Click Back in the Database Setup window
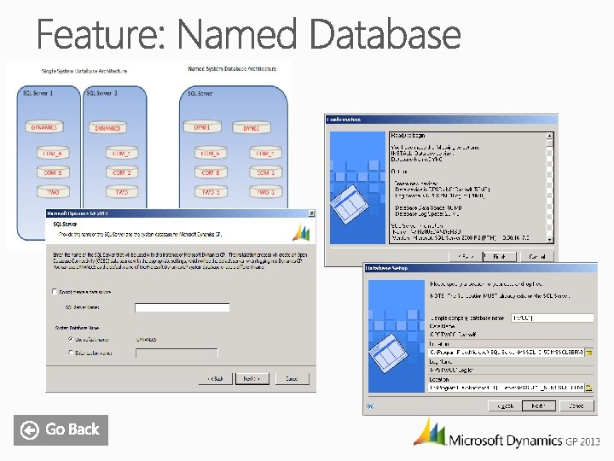This screenshot has height=461, width=614. pyautogui.click(x=505, y=406)
